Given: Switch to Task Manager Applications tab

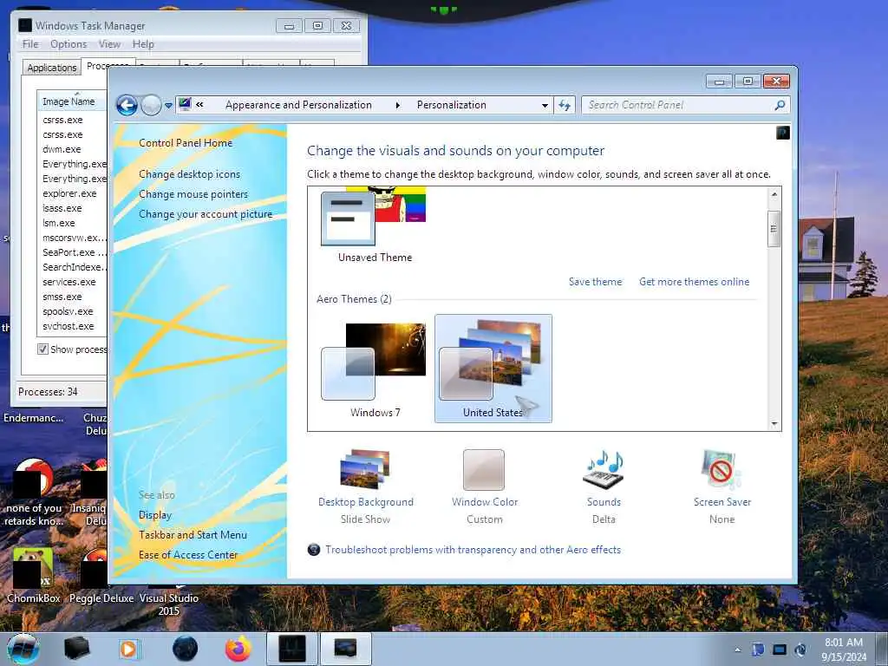Looking at the screenshot, I should tap(51, 68).
